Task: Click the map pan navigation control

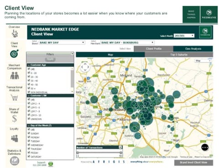Action: [85, 66]
